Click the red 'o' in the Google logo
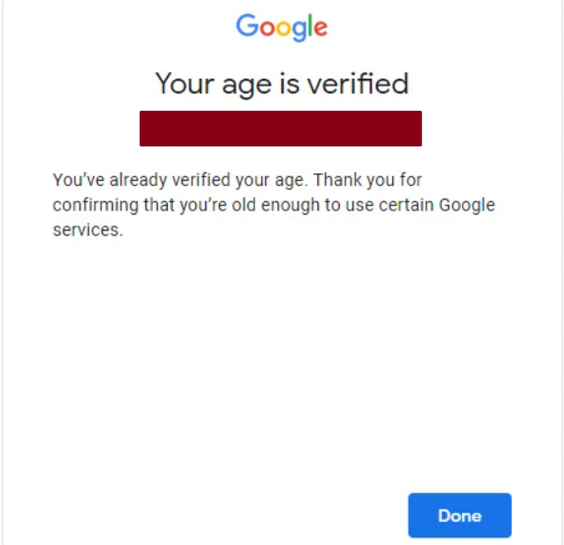The width and height of the screenshot is (564, 545). coord(268,28)
